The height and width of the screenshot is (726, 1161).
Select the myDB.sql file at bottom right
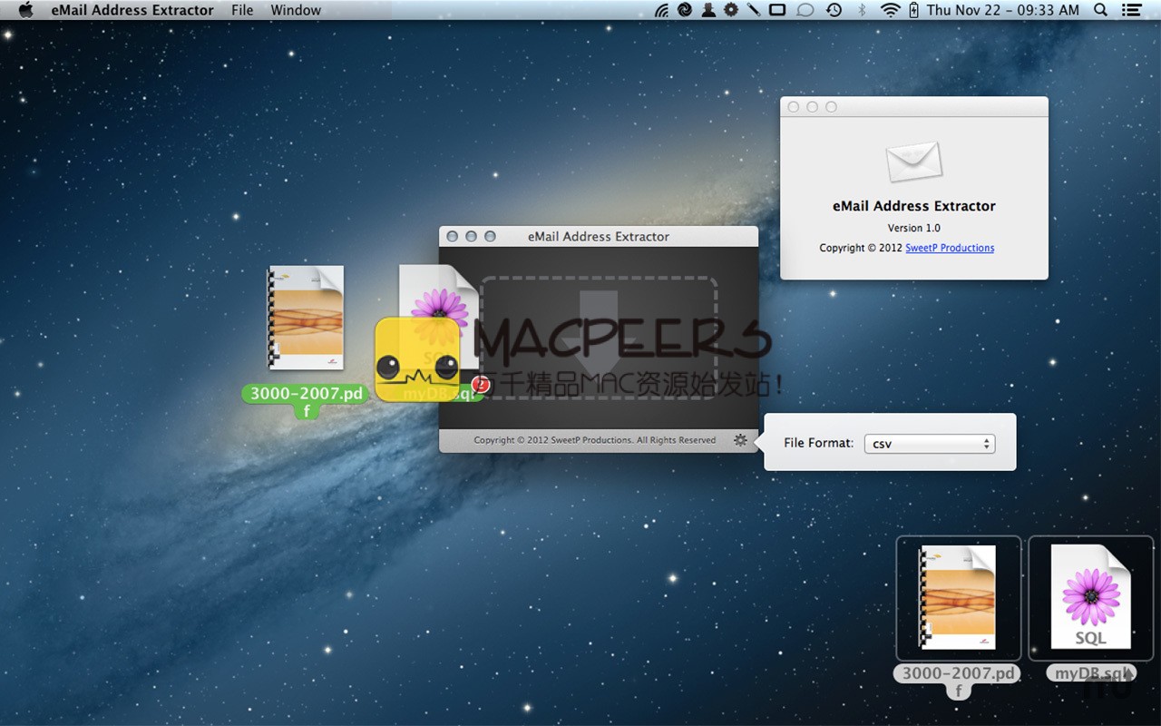[1090, 597]
